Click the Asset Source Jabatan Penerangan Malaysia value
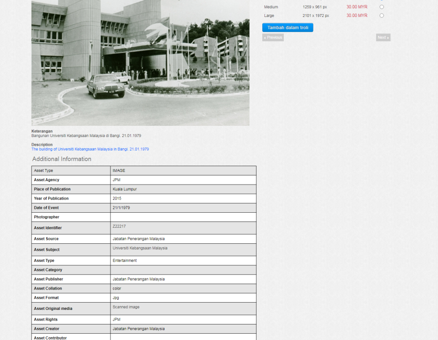This screenshot has height=340, width=438. pos(139,239)
